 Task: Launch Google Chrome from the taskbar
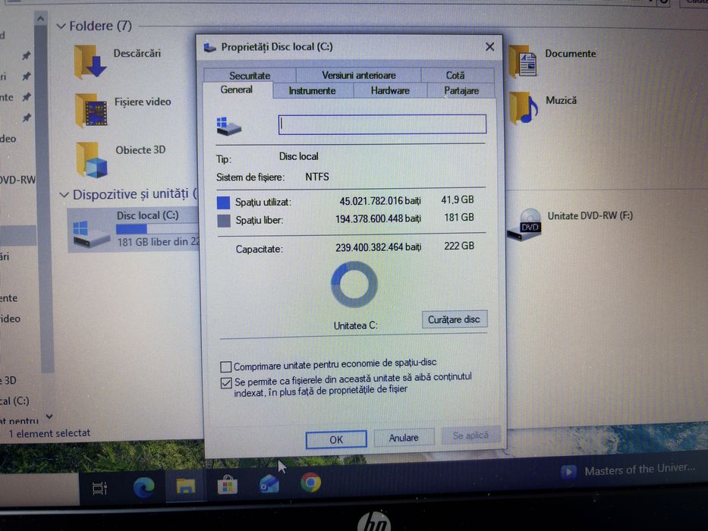[x=310, y=482]
